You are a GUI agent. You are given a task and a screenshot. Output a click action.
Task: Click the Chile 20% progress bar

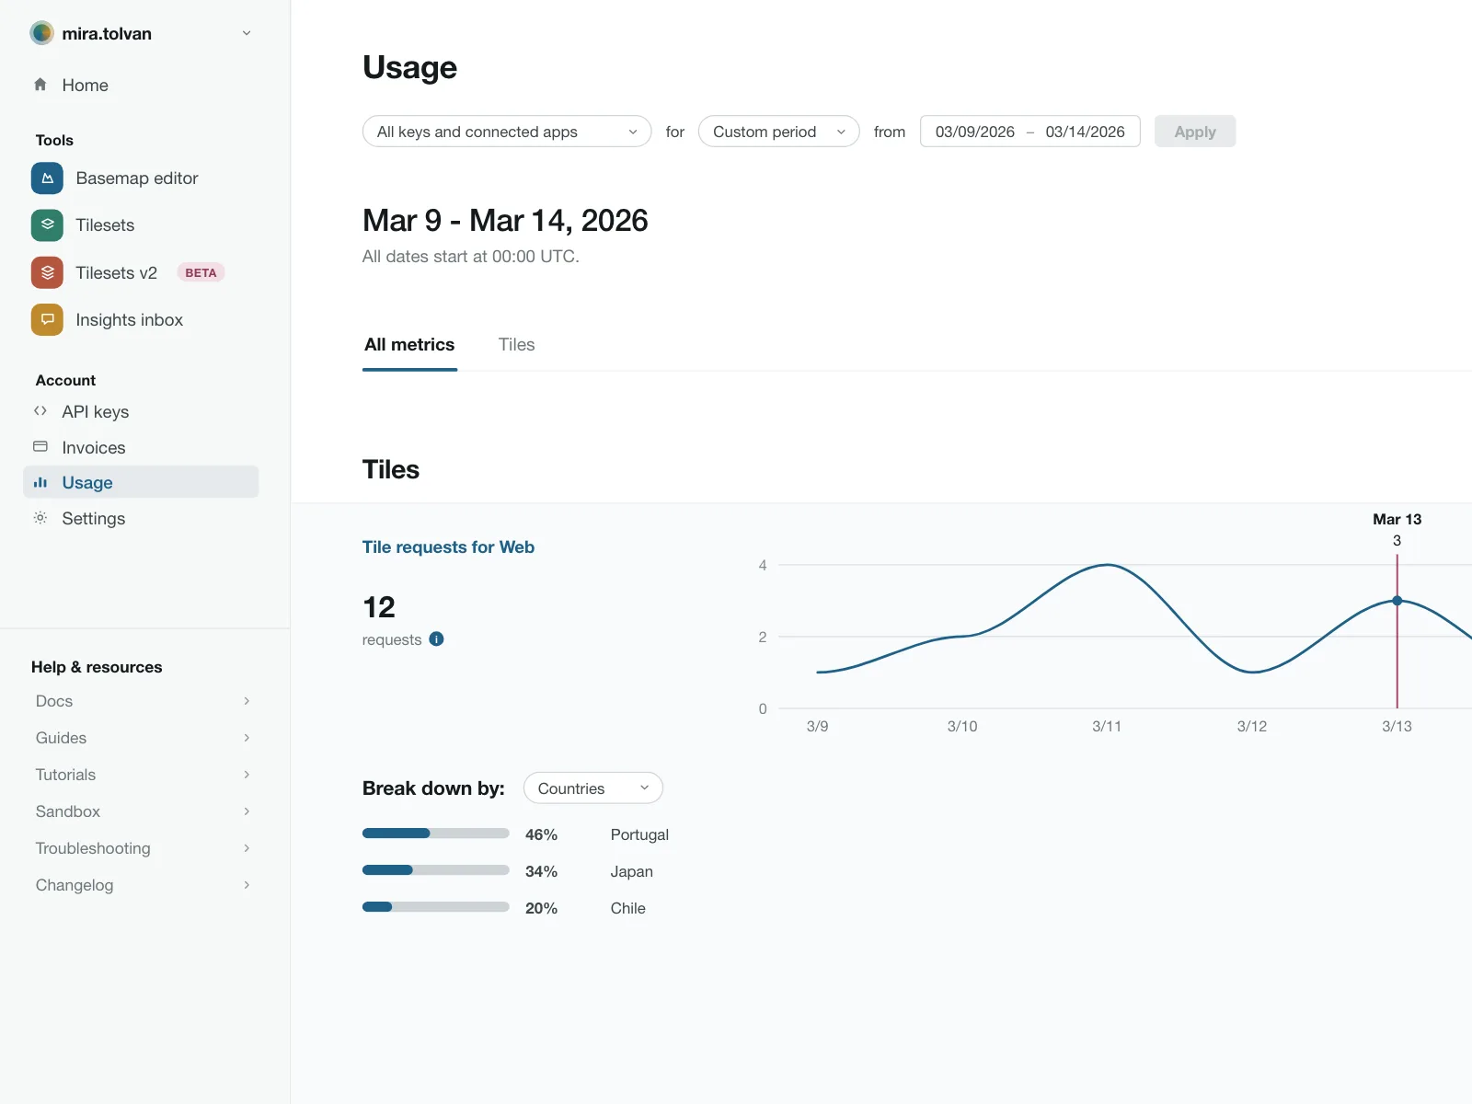436,907
